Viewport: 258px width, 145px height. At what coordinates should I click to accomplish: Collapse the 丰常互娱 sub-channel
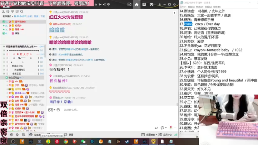(4, 74)
